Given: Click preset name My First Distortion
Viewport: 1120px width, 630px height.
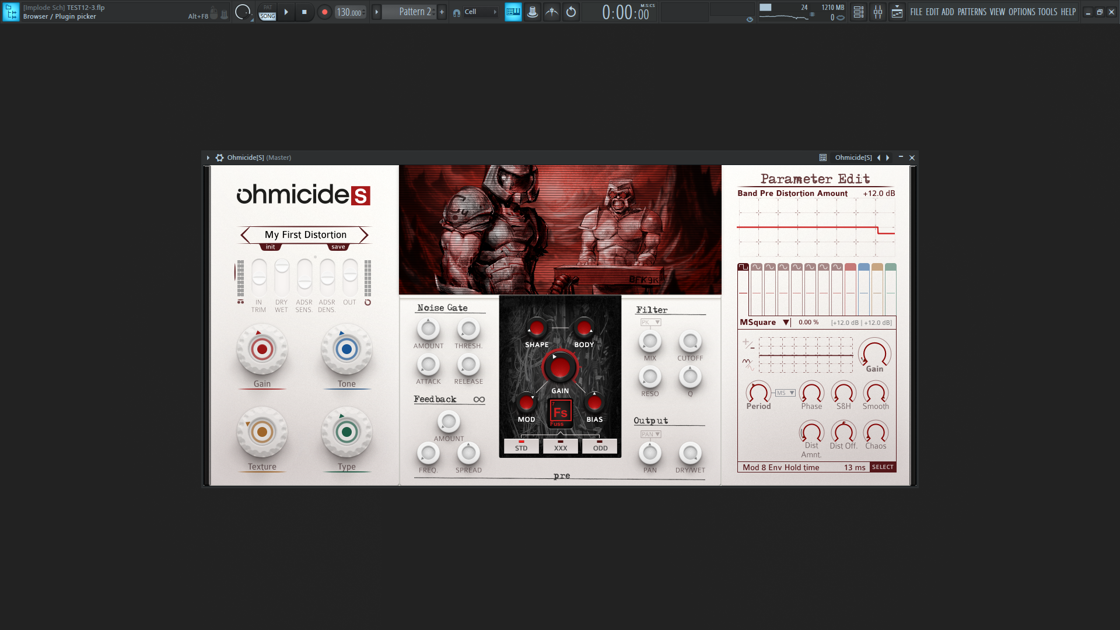Looking at the screenshot, I should 306,235.
